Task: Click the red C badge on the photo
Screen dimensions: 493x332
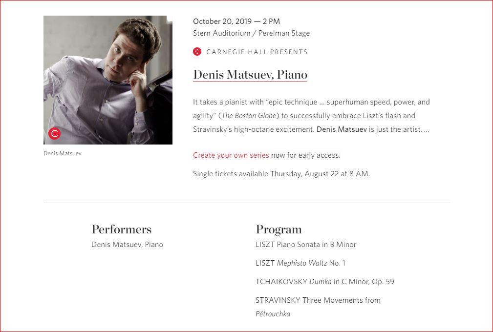Action: click(54, 133)
